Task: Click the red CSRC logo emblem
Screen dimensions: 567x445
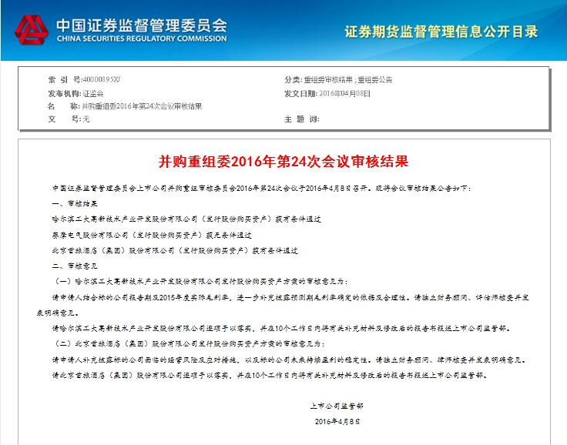Action: click(x=31, y=30)
